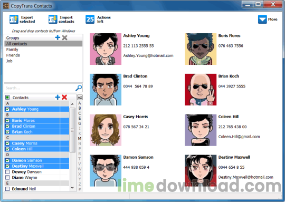Select the All contacts group
The width and height of the screenshot is (285, 202).
(43, 44)
